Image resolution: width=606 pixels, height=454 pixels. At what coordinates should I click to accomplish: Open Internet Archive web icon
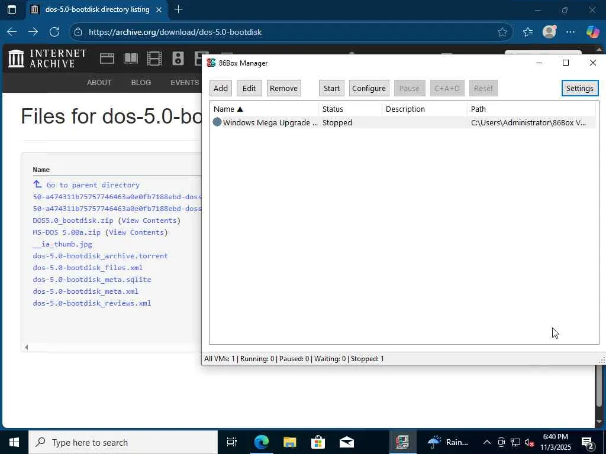(107, 59)
